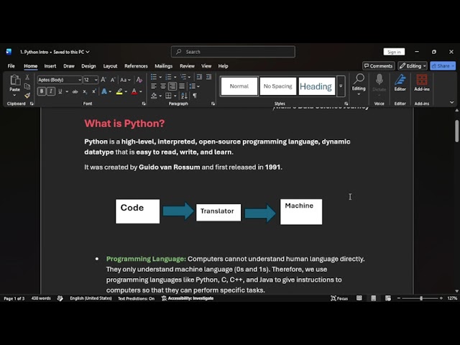Toggle Underline formatting

(60, 91)
